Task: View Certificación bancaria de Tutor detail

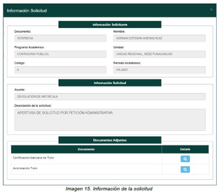Action: [x=185, y=159]
